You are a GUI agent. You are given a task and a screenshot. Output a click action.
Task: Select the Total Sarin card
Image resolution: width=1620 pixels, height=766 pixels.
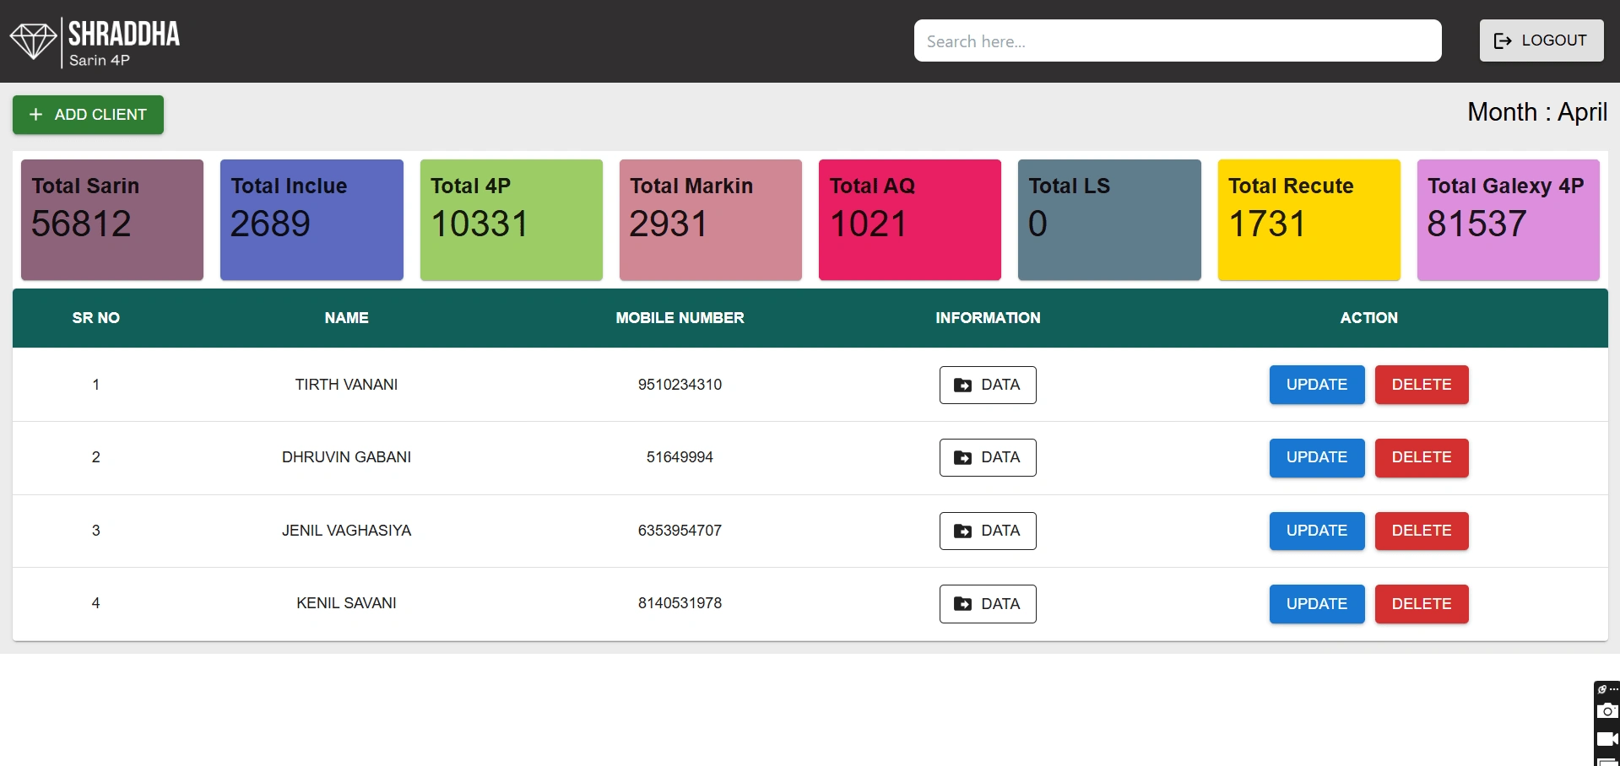[x=112, y=219]
